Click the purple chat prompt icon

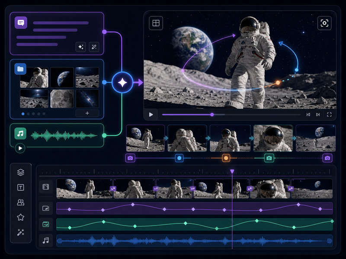pos(21,22)
